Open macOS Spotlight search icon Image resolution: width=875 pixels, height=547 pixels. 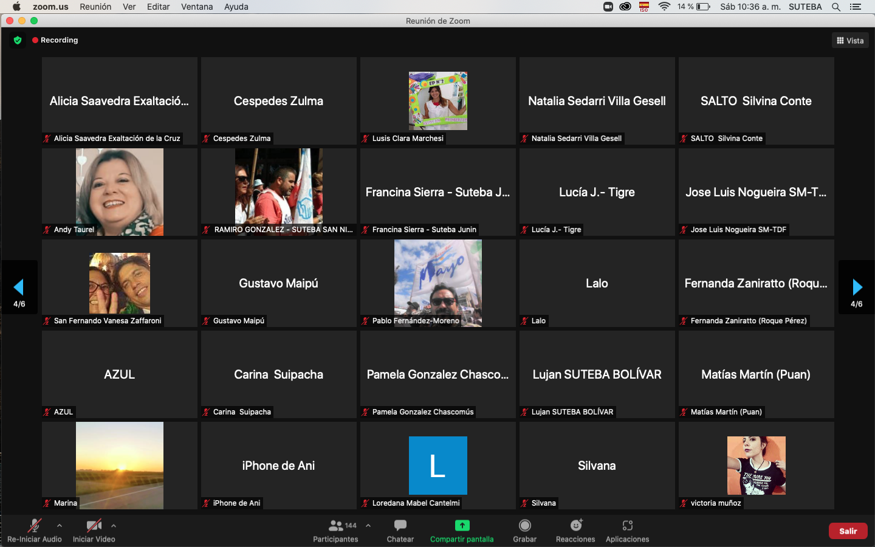tap(836, 7)
